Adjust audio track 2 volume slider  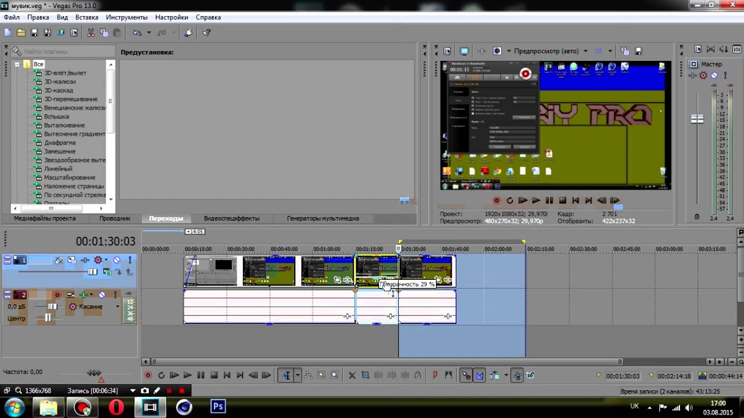53,307
